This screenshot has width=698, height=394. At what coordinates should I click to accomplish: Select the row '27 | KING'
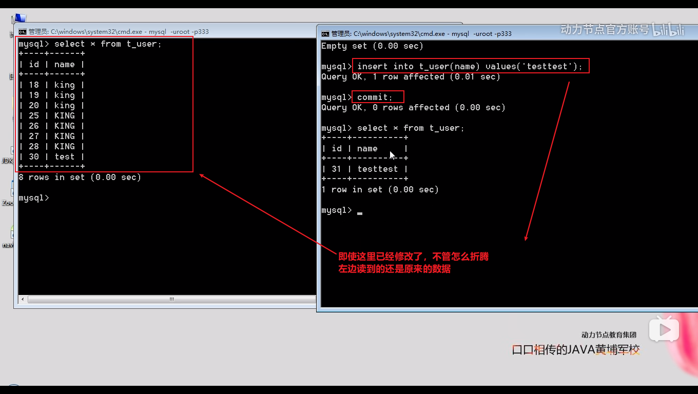[52, 136]
